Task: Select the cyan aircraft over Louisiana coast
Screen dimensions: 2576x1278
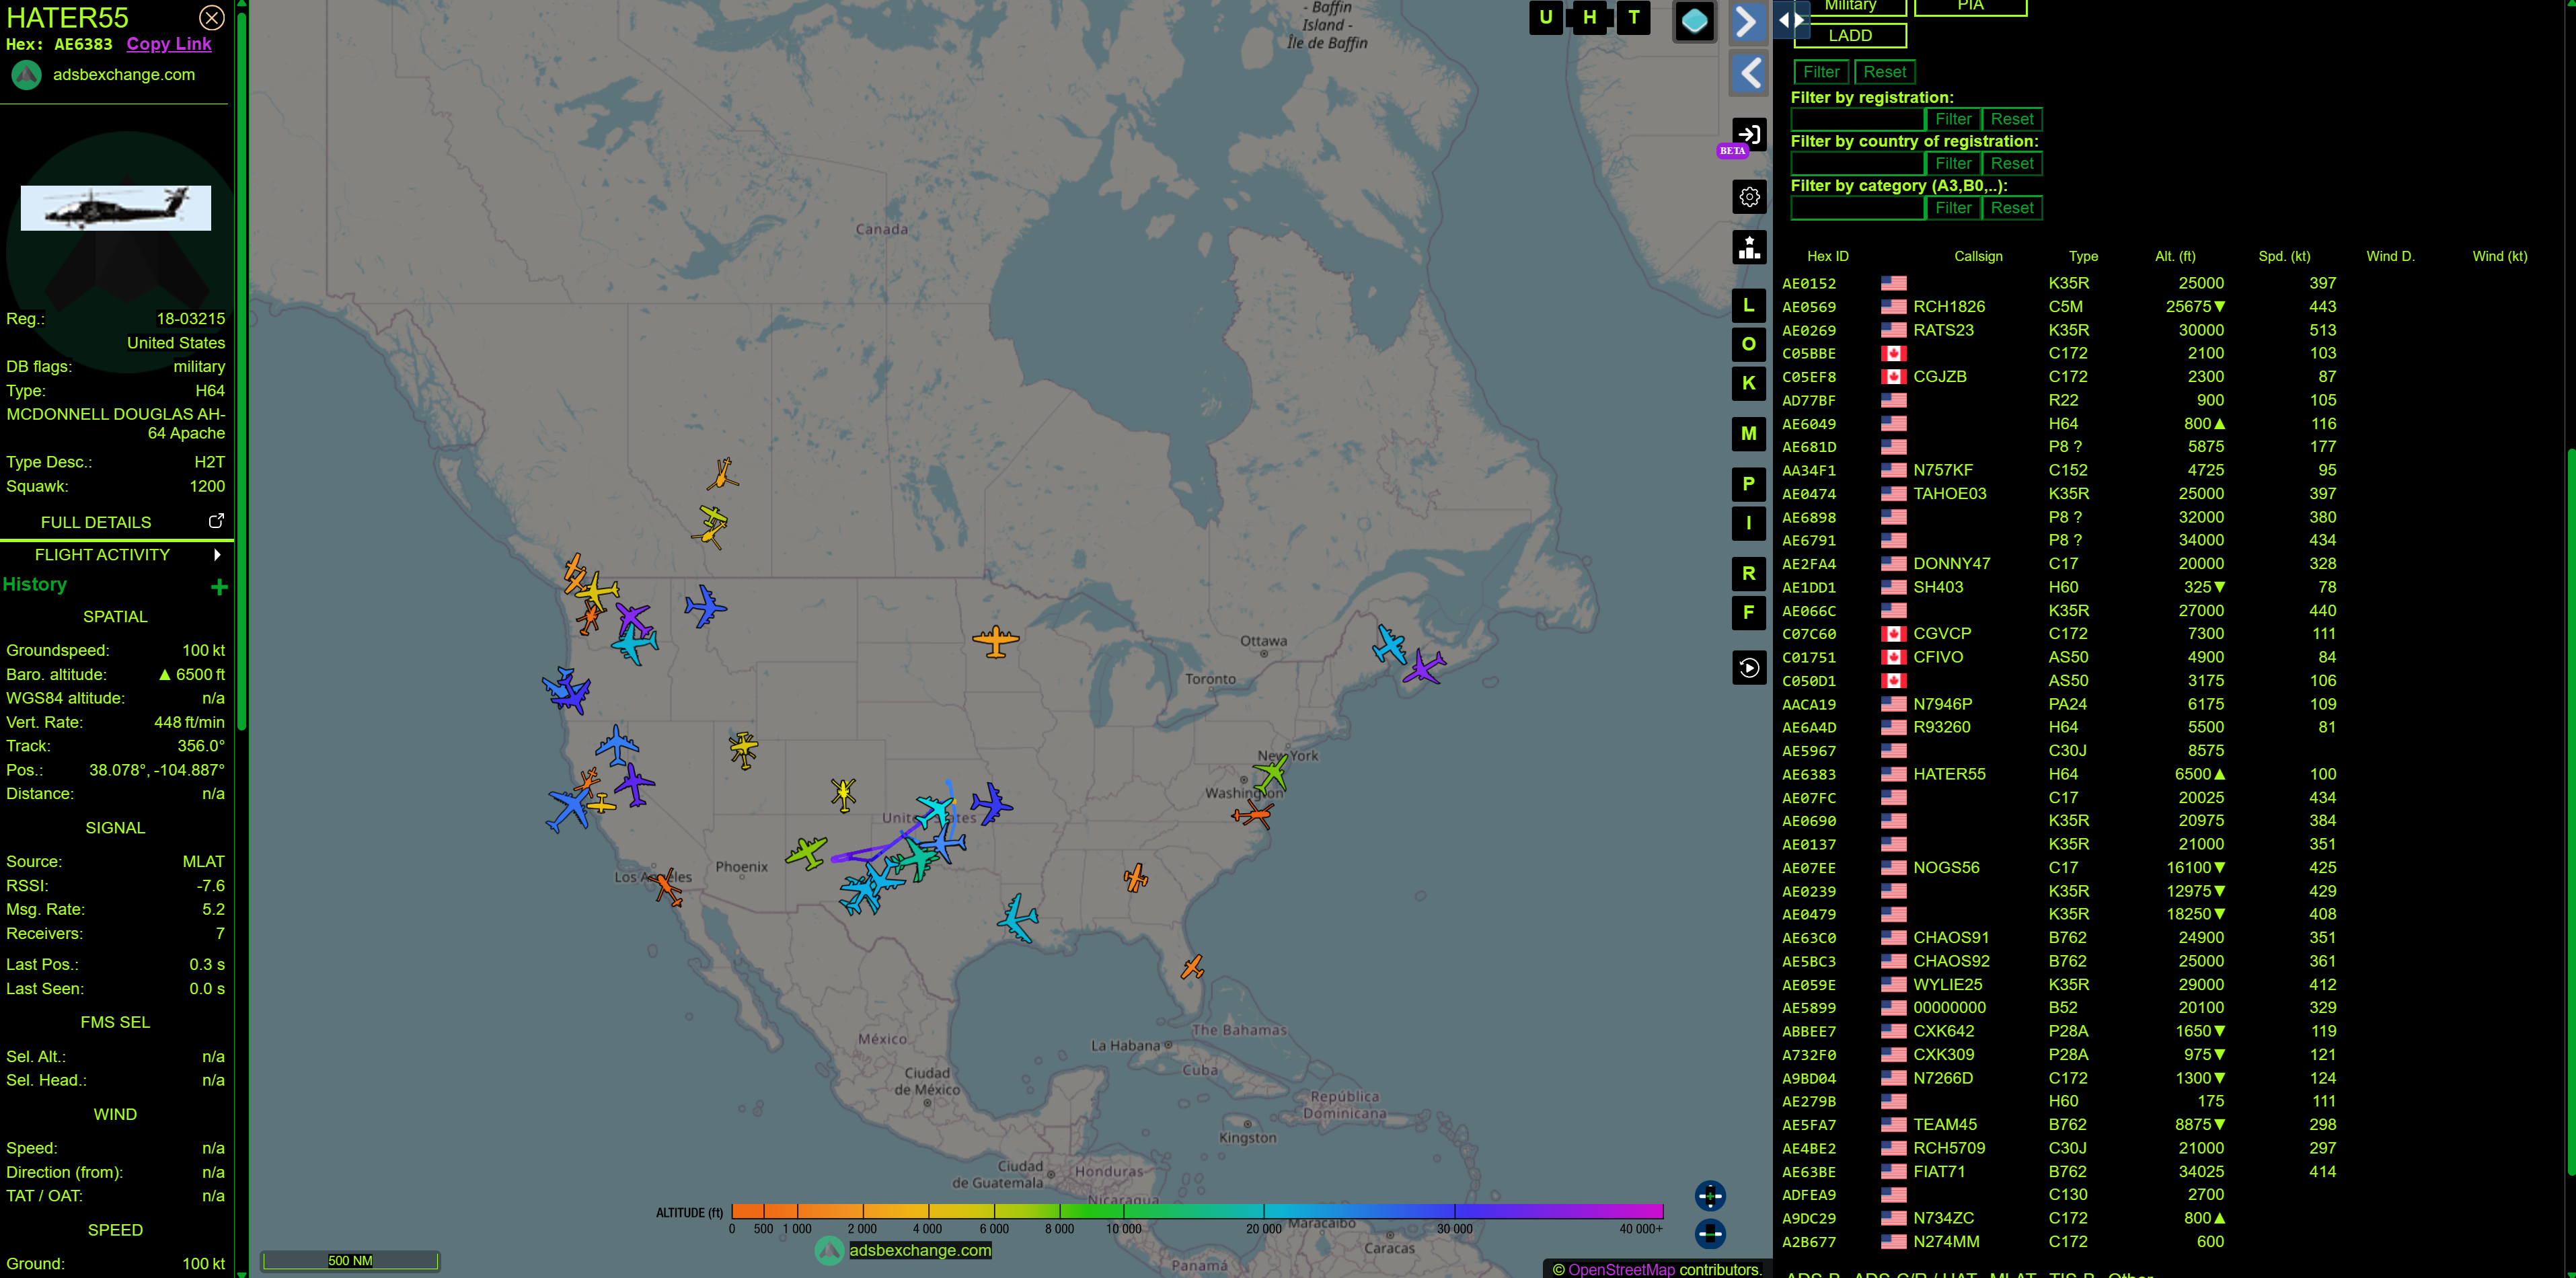Action: point(1018,918)
